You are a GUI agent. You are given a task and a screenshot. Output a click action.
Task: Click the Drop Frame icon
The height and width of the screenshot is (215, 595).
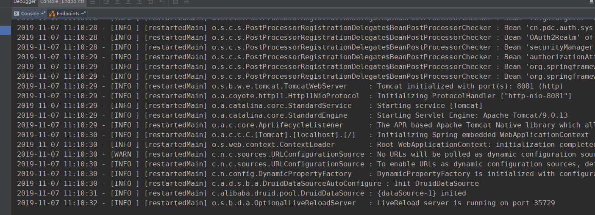150,2
